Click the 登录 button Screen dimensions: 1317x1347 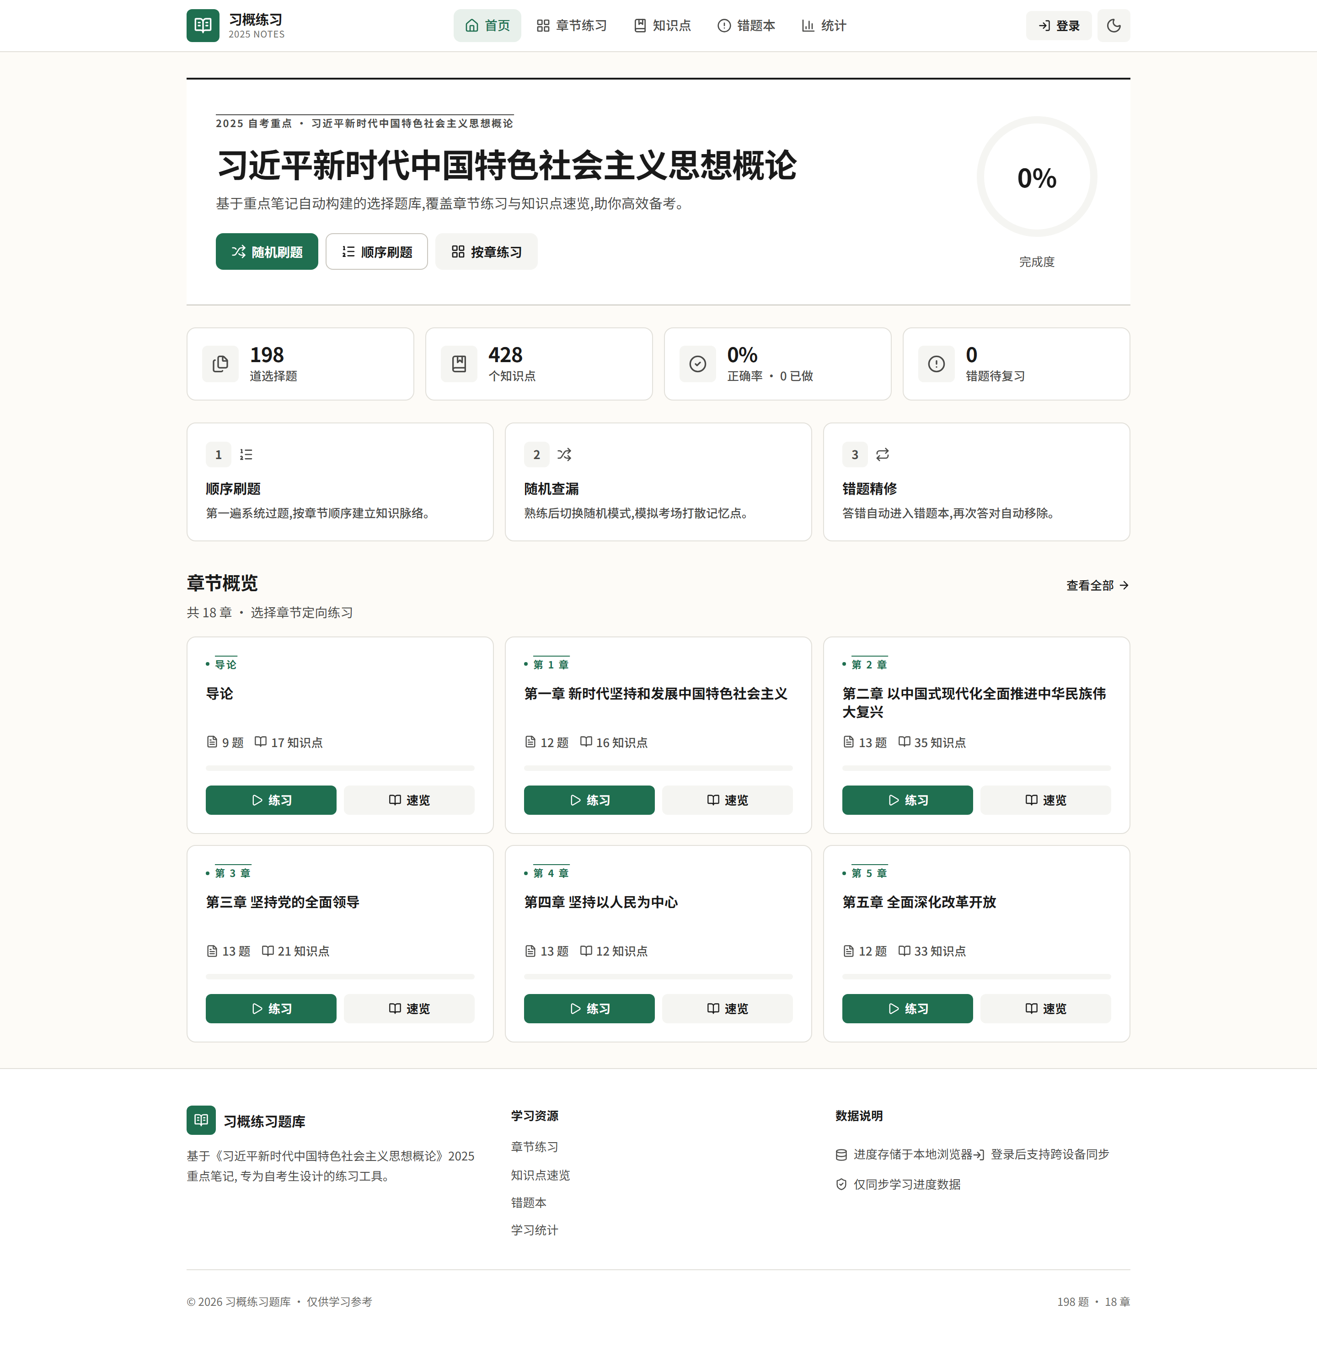pyautogui.click(x=1058, y=26)
